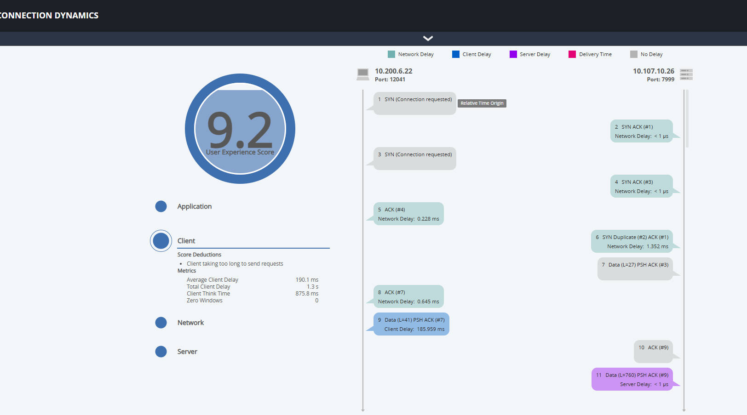Click the 9.2 User Experience Score gauge

click(x=240, y=129)
